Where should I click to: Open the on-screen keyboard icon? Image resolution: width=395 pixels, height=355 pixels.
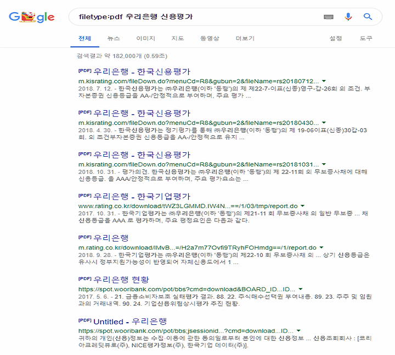pyautogui.click(x=329, y=17)
